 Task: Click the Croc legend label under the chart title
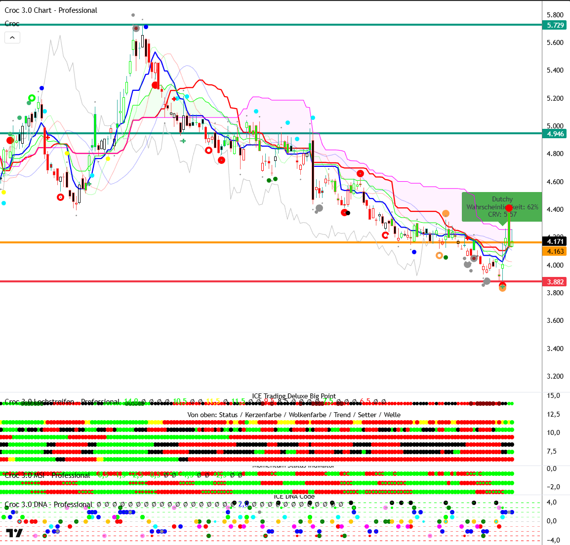tap(12, 24)
